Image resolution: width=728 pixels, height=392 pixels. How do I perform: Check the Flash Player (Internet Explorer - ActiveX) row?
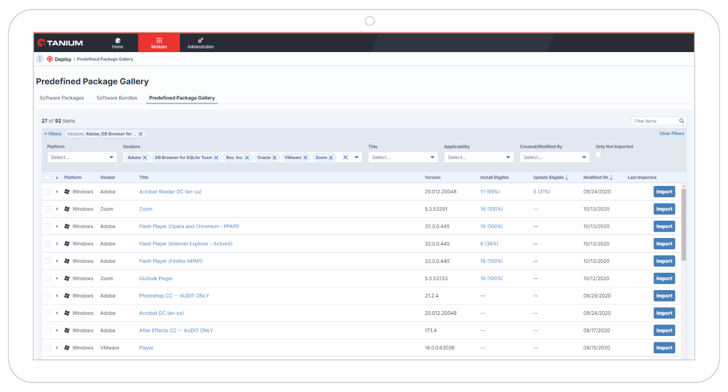pos(48,244)
